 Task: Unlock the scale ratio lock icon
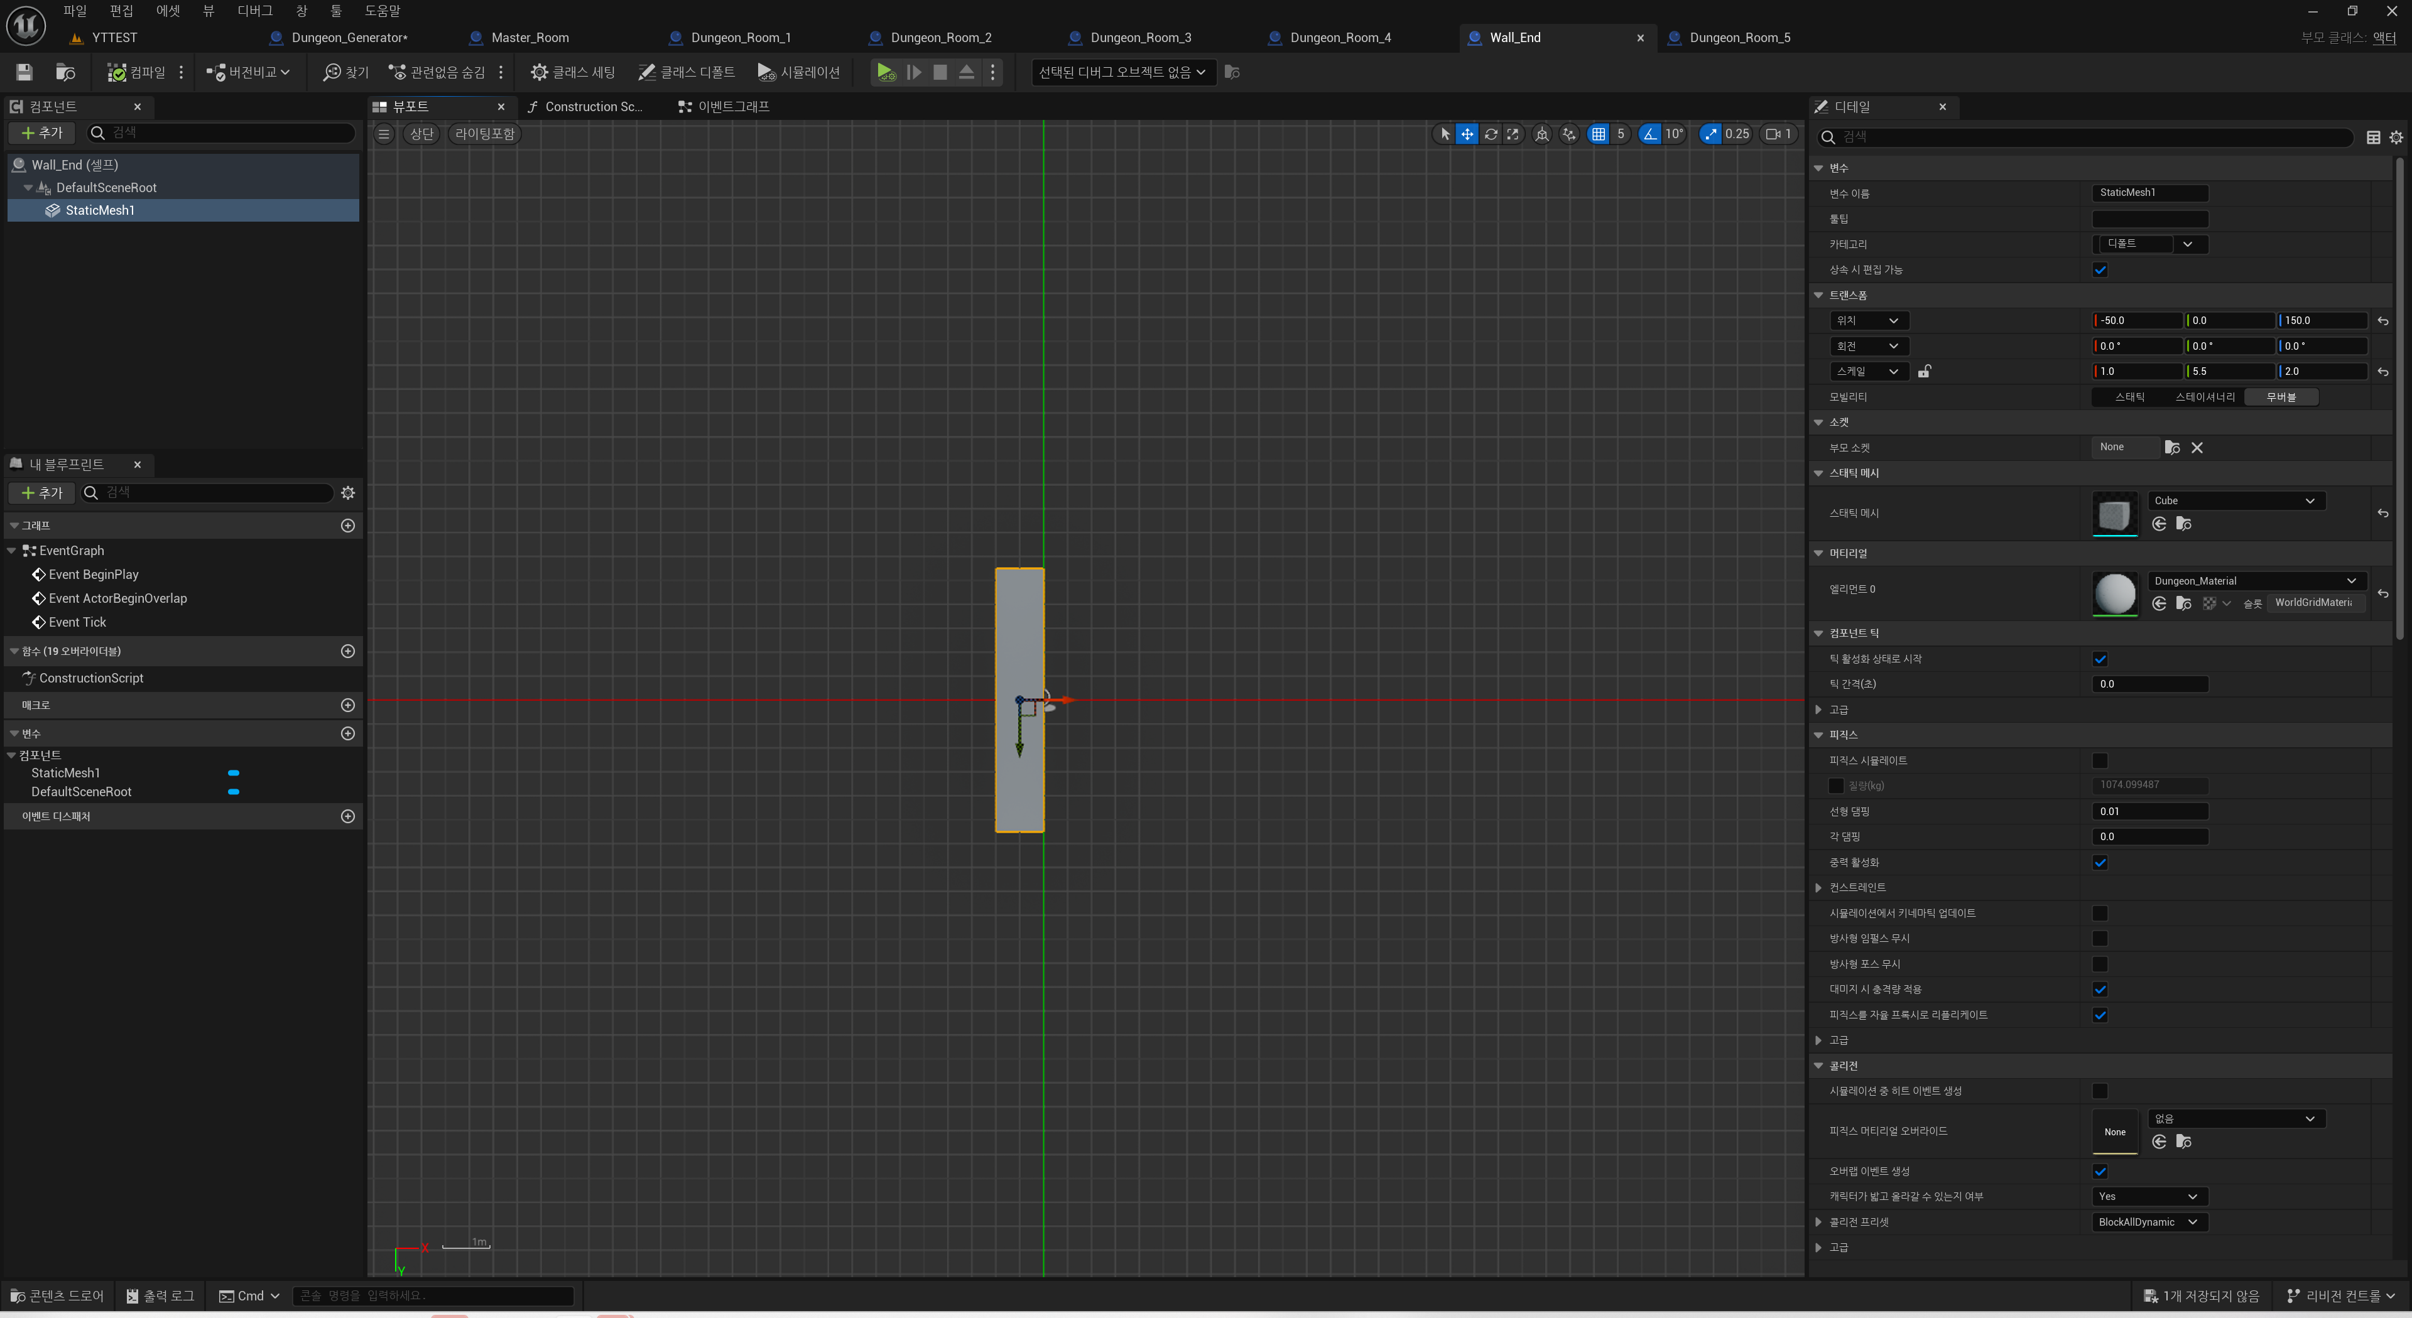pyautogui.click(x=1924, y=372)
